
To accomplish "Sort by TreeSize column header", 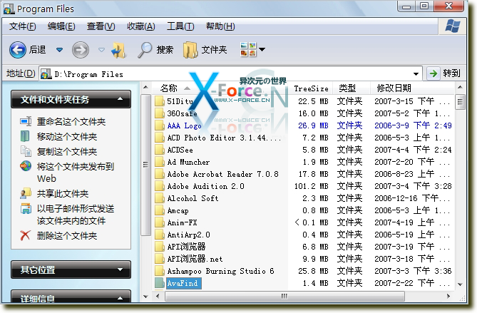I will click(311, 88).
